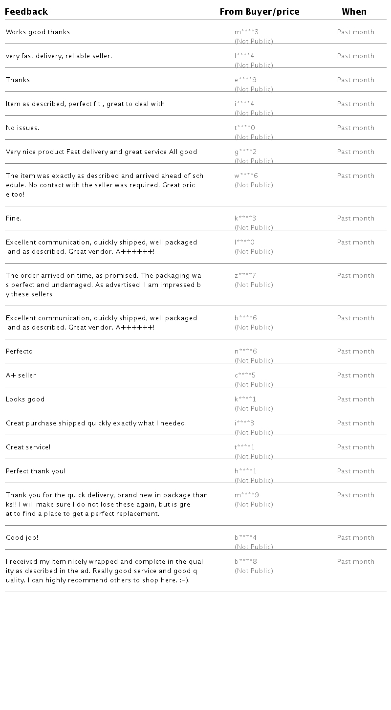391x710 pixels.
Task: Select the "No issues." feedback text
Action: click(22, 128)
